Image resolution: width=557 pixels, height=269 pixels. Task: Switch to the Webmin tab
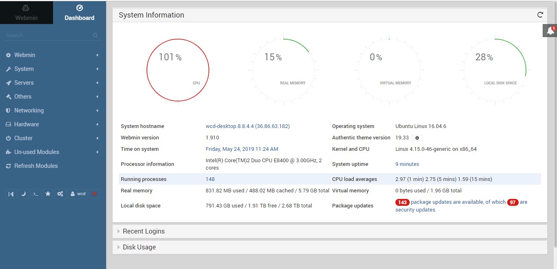tap(26, 12)
